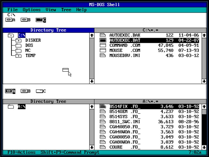This screenshot has width=209, height=157.
Task: Collapse the C:\ root folder icon
Action: coord(11,35)
